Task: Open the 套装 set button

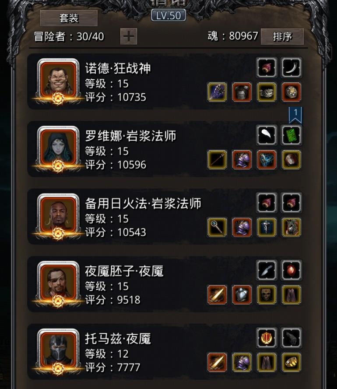Action: (69, 18)
